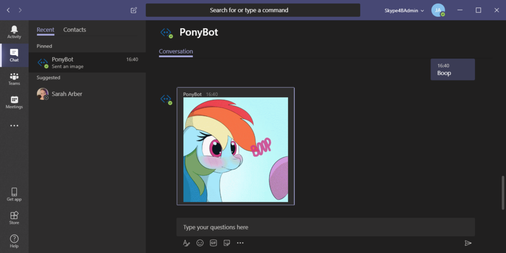506x253 pixels.
Task: Open the Activity feed
Action: [14, 32]
